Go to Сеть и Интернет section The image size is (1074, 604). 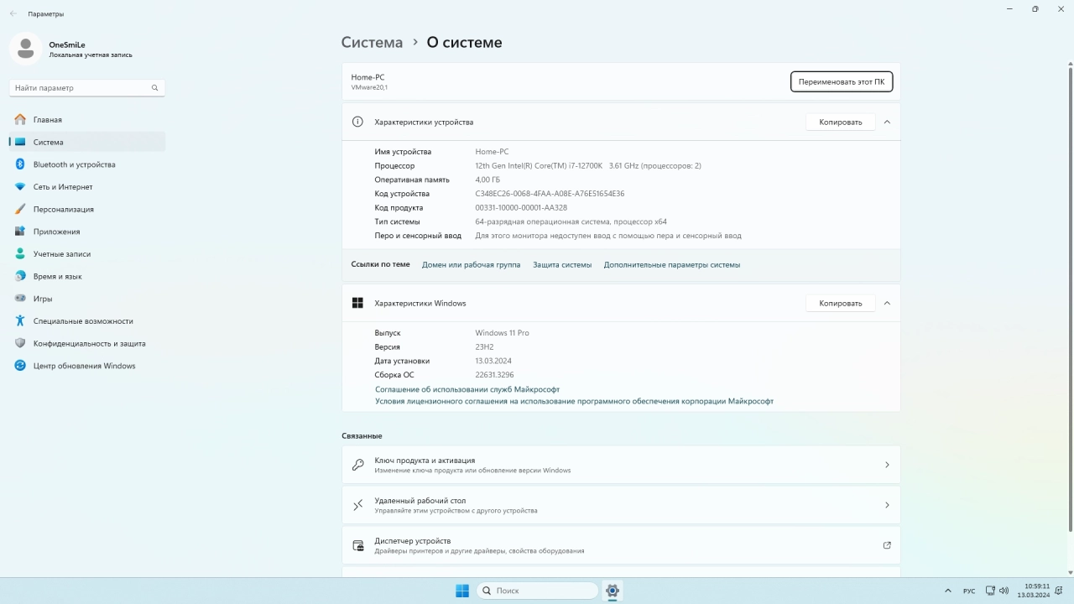pos(87,186)
